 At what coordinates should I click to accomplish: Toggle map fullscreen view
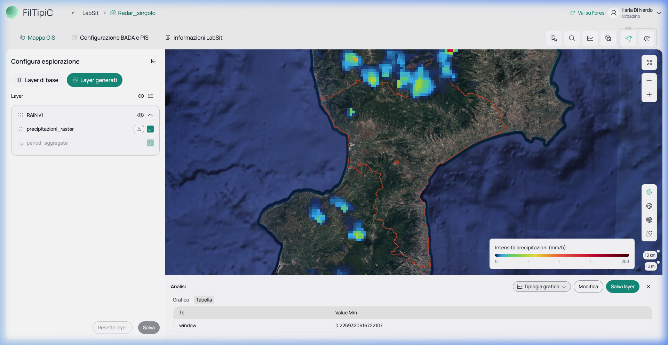tap(649, 63)
